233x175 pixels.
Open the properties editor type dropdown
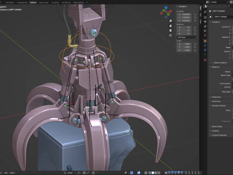tap(206, 6)
